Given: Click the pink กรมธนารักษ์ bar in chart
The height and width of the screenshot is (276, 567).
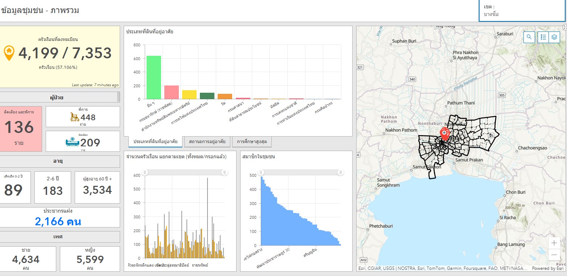Looking at the screenshot, I should click(x=172, y=92).
